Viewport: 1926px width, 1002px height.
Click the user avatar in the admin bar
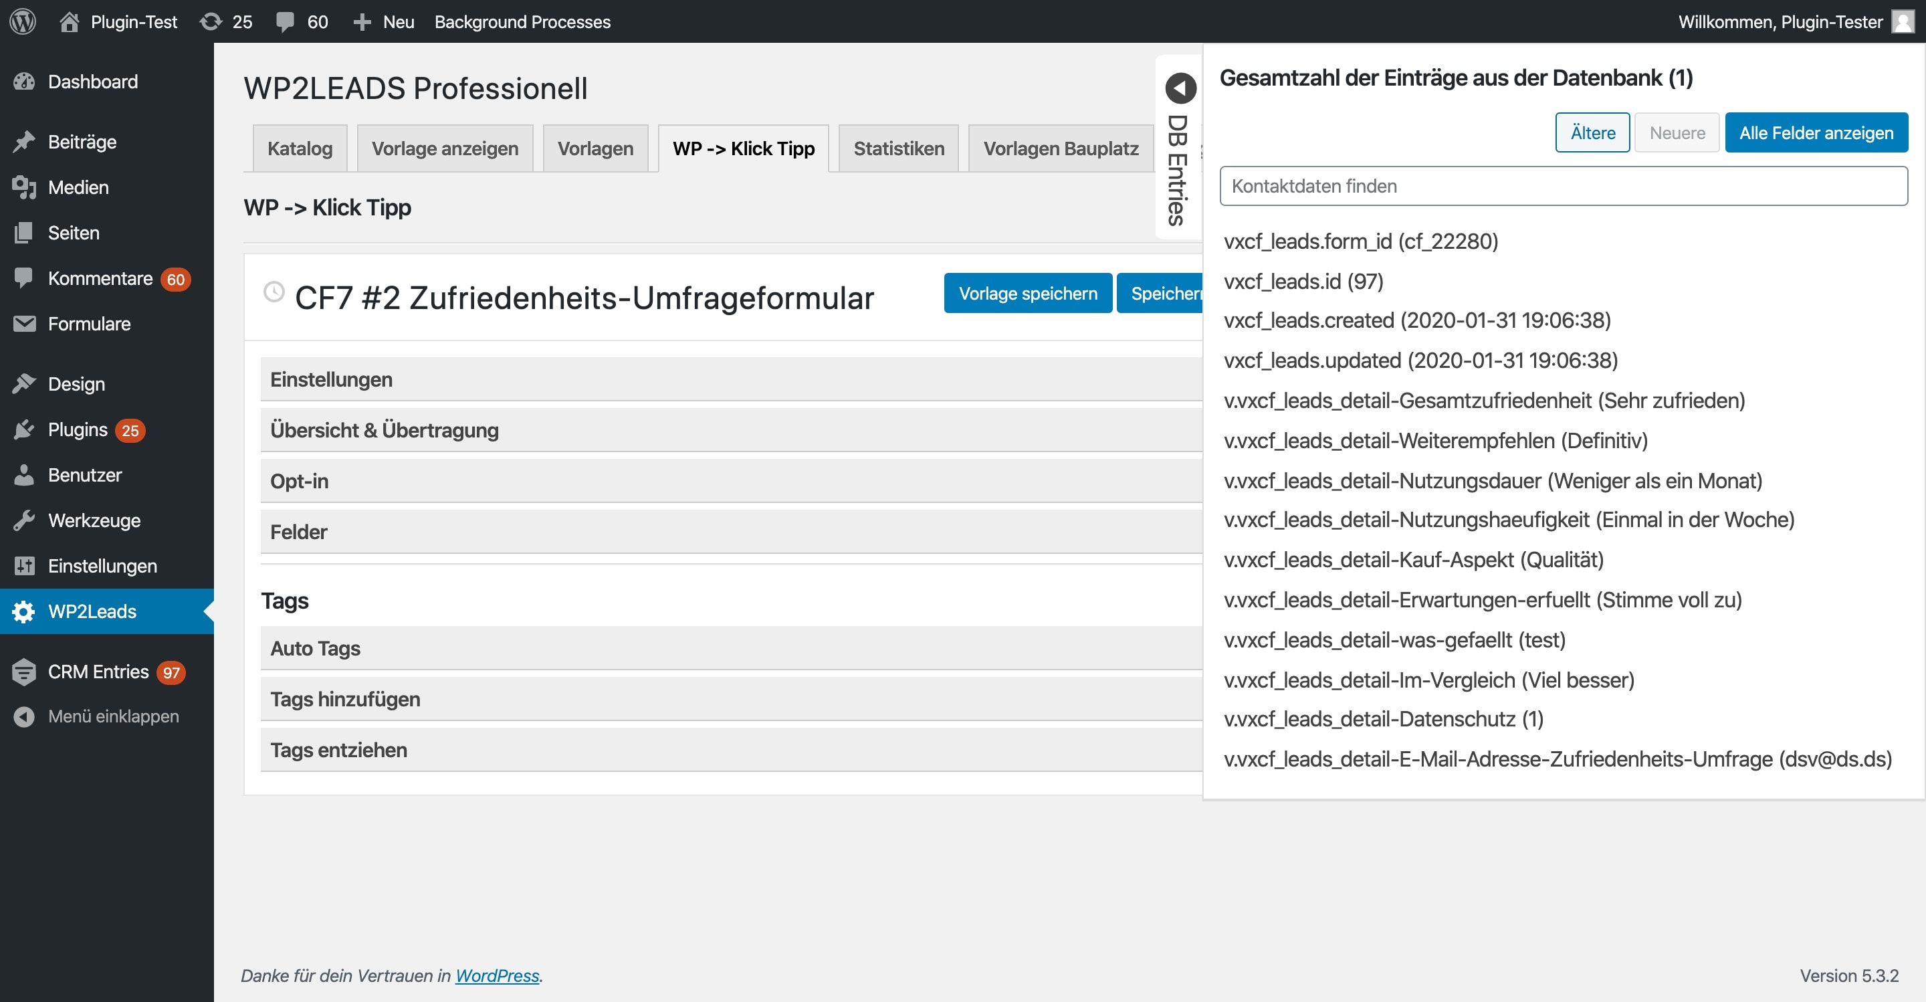pos(1903,21)
